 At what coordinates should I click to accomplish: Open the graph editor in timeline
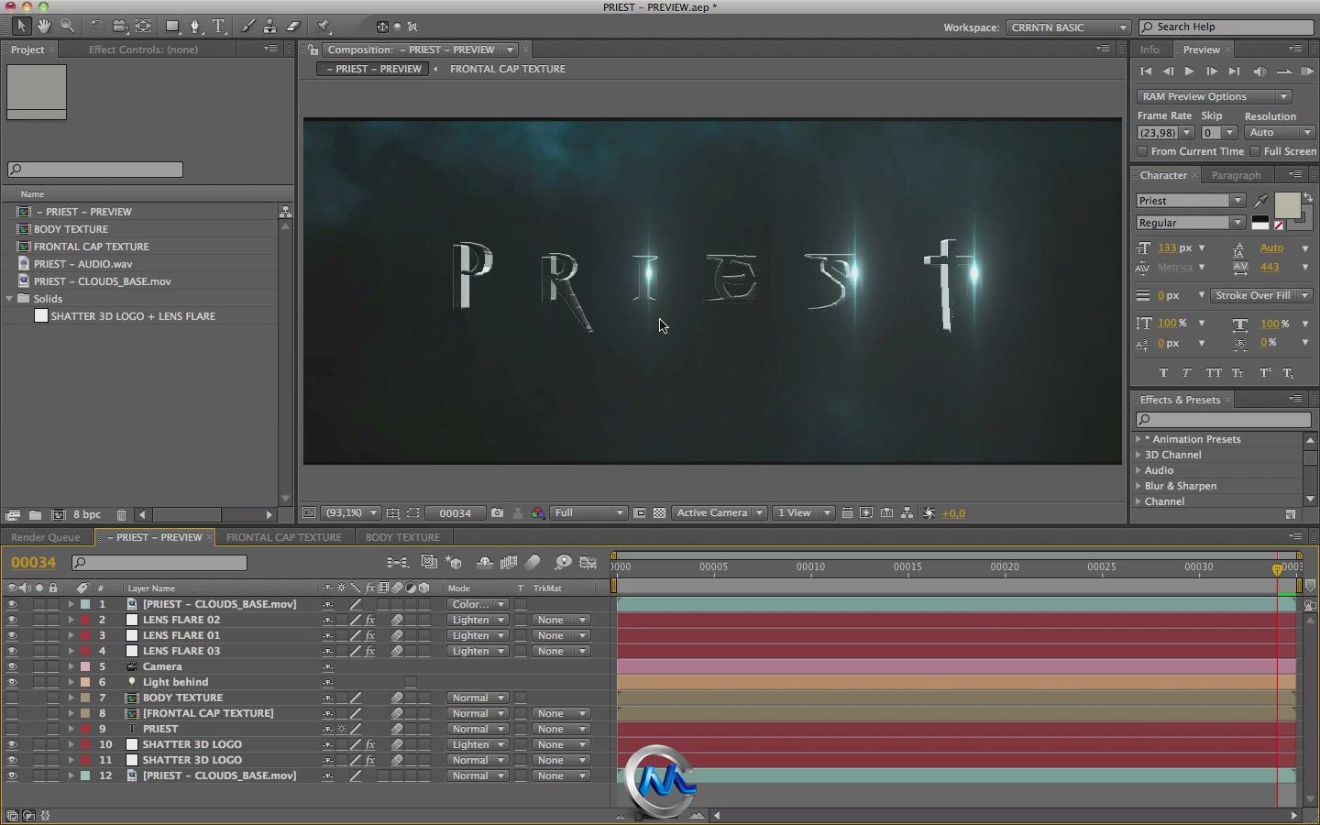588,562
